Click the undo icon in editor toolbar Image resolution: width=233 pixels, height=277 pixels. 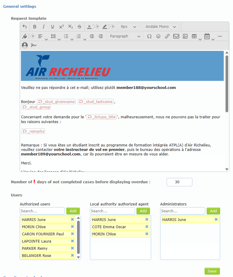tap(25, 27)
